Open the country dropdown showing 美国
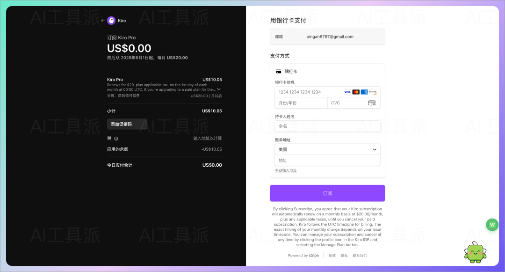Screen dimensions: 505x272 [327, 149]
